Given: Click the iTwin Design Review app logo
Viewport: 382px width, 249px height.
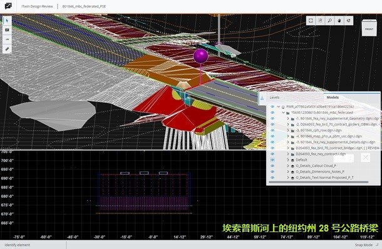Looking at the screenshot, I should [8, 6].
